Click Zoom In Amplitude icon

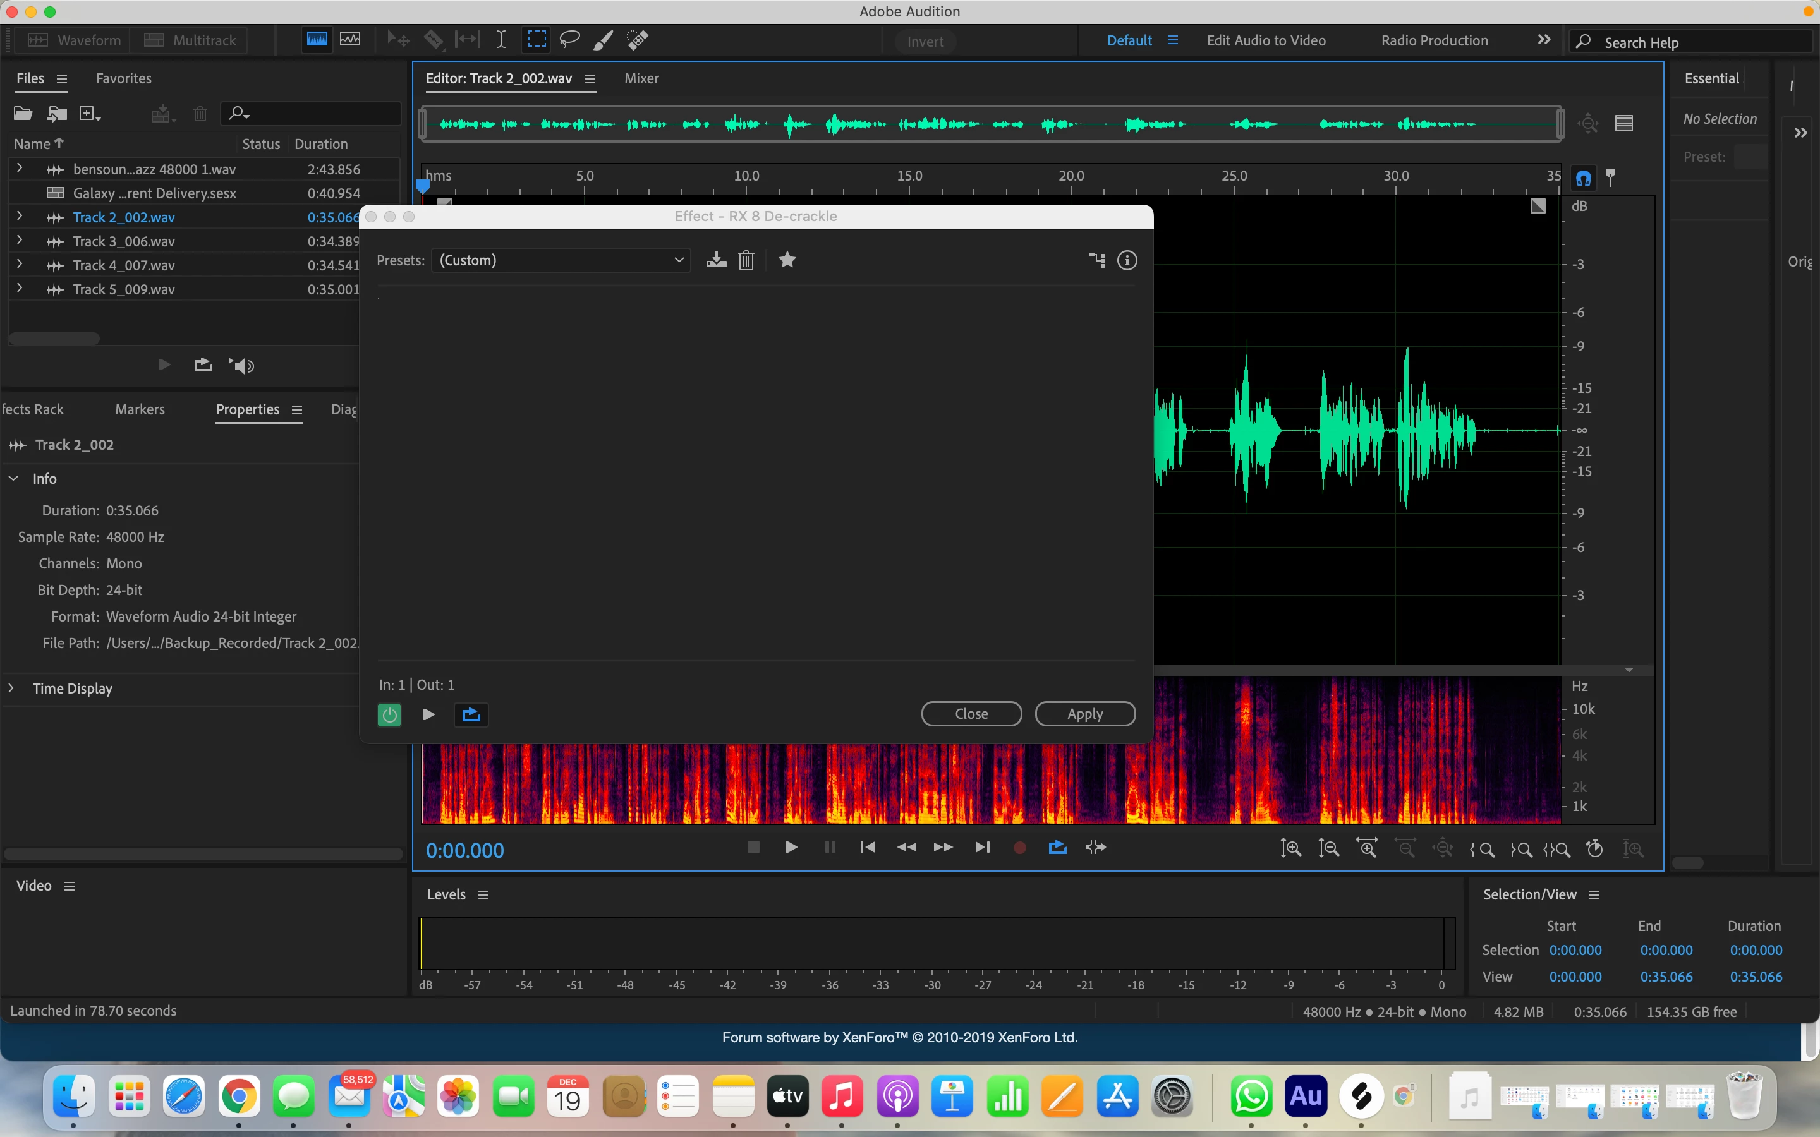pyautogui.click(x=1290, y=848)
